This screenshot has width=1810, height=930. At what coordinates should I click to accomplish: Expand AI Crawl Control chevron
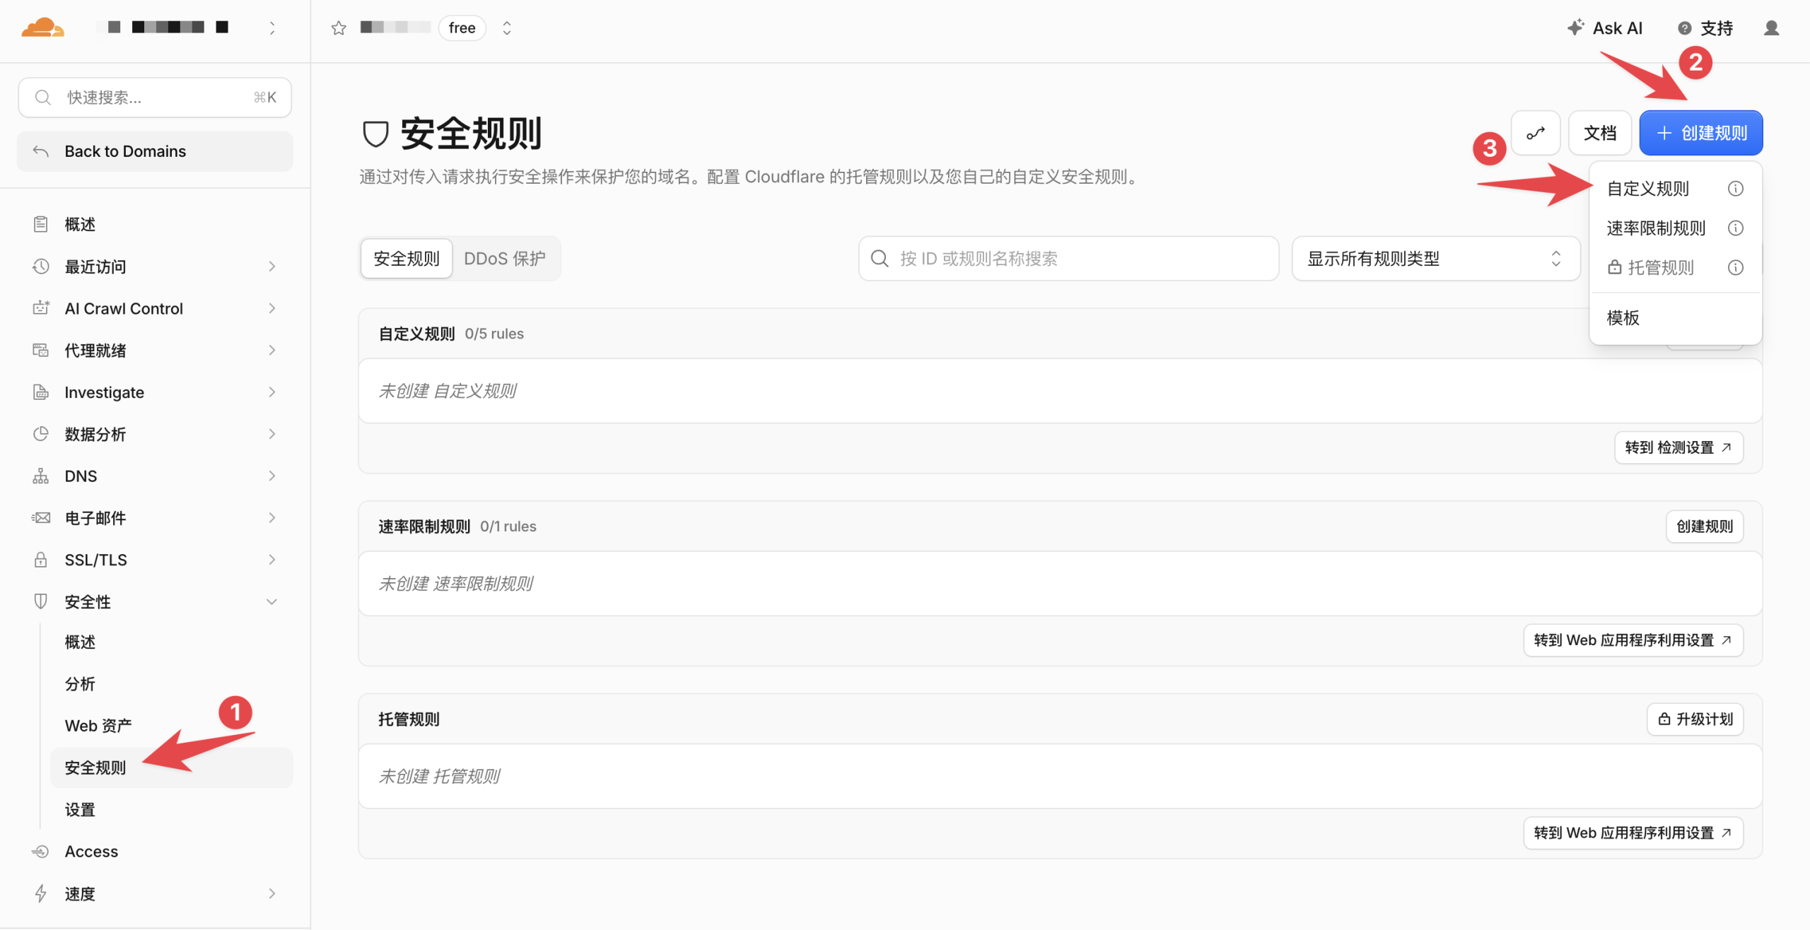tap(272, 308)
